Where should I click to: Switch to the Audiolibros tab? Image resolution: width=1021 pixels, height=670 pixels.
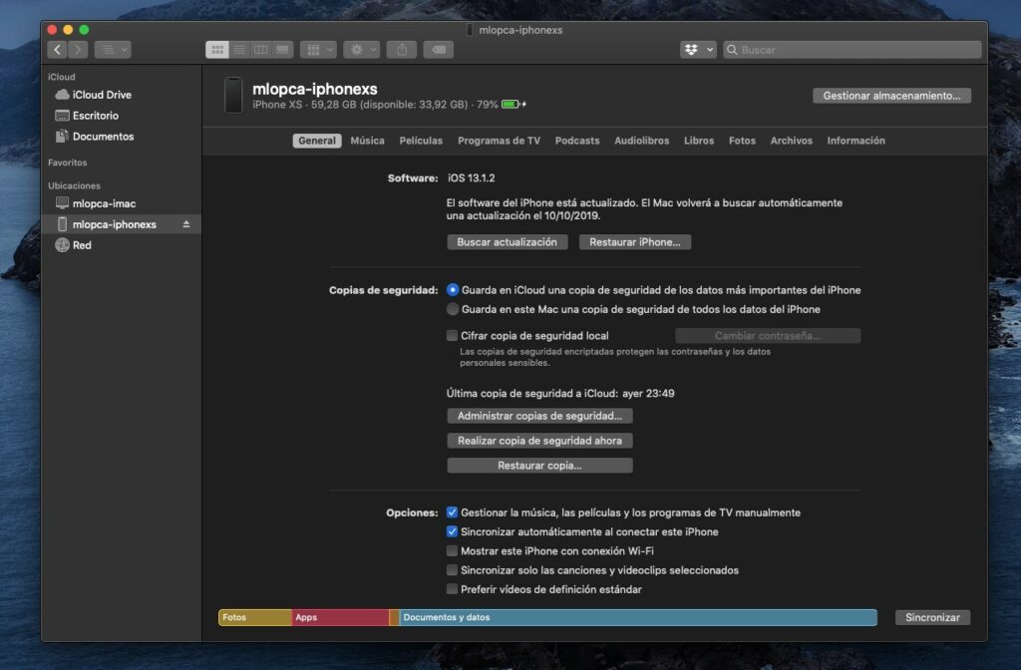pos(641,141)
